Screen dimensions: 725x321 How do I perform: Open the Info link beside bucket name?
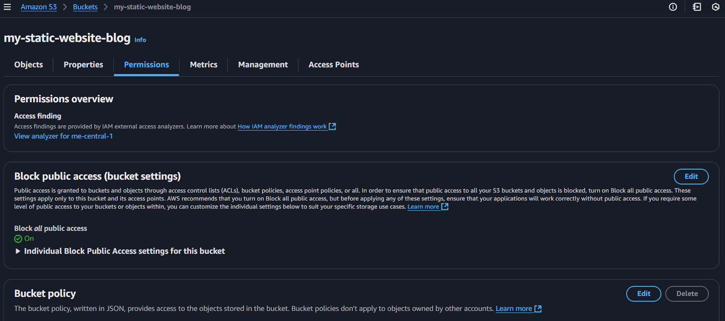[140, 40]
